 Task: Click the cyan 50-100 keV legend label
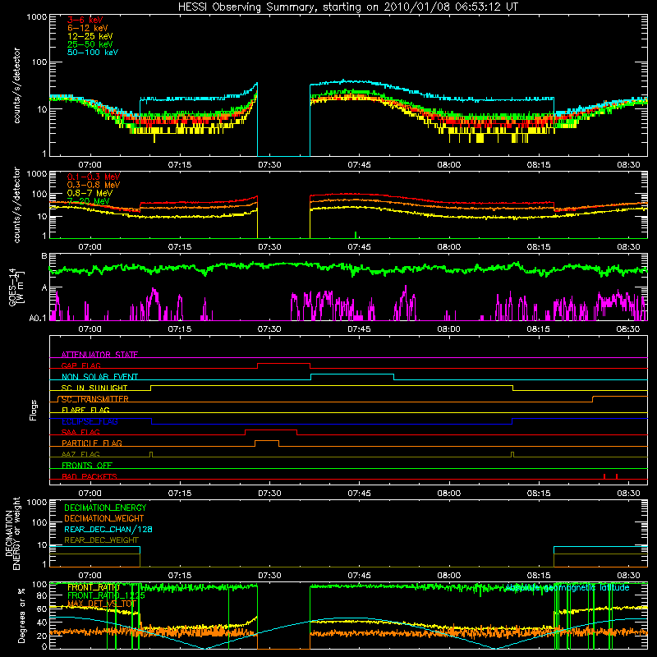92,53
